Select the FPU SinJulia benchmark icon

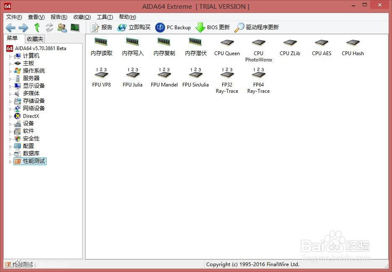click(196, 77)
